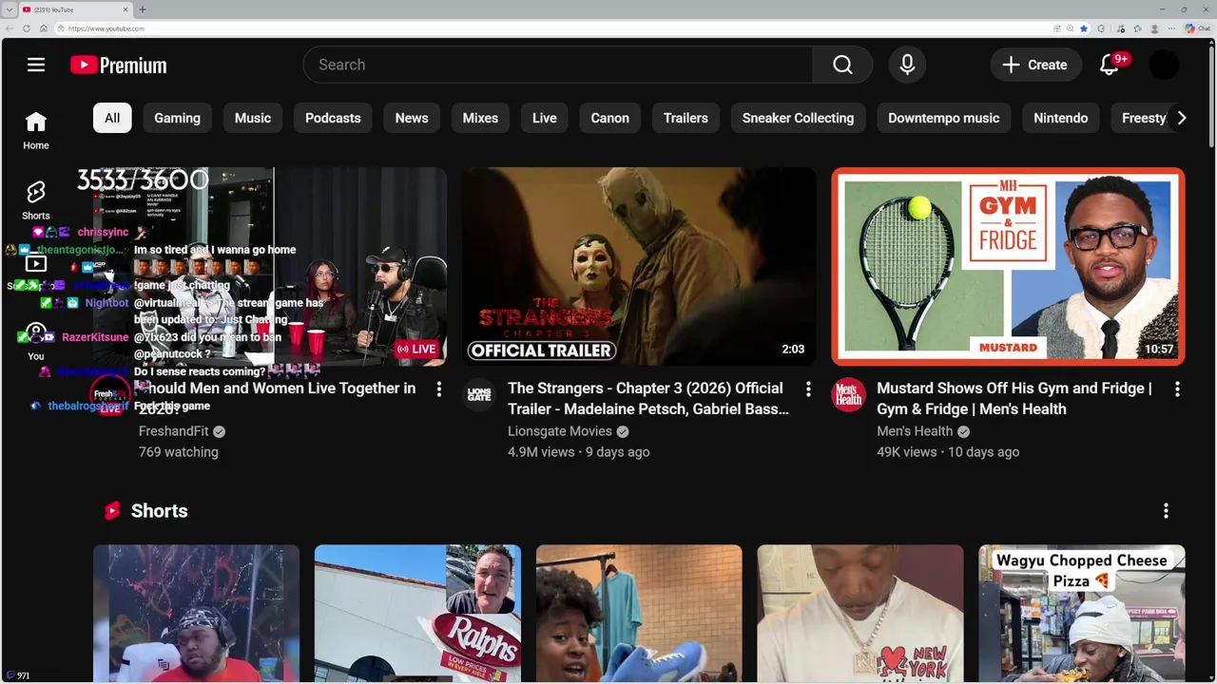The width and height of the screenshot is (1217, 684).
Task: Open the YouTube hamburger guide menu
Action: tap(36, 65)
